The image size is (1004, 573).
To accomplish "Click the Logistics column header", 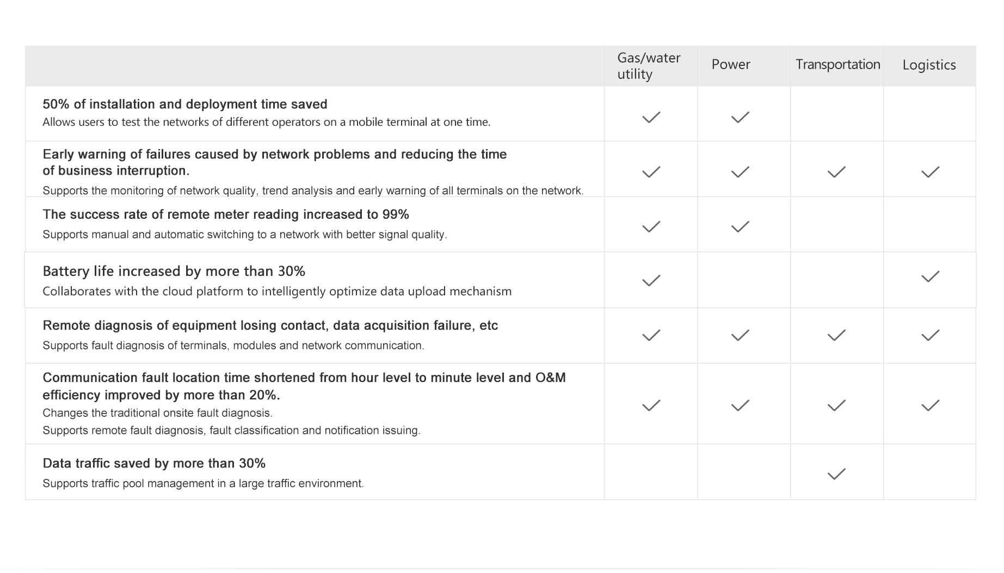I will [929, 65].
